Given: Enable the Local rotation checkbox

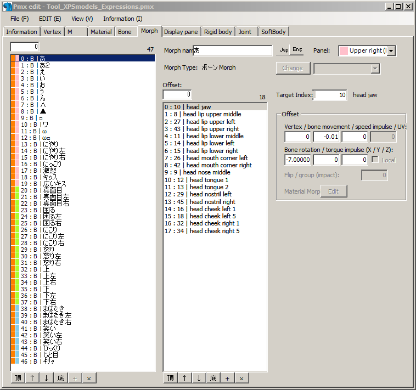Looking at the screenshot, I should tap(375, 160).
